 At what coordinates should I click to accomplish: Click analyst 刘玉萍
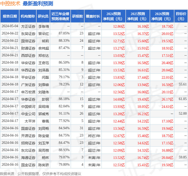pyautogui.click(x=43, y=143)
